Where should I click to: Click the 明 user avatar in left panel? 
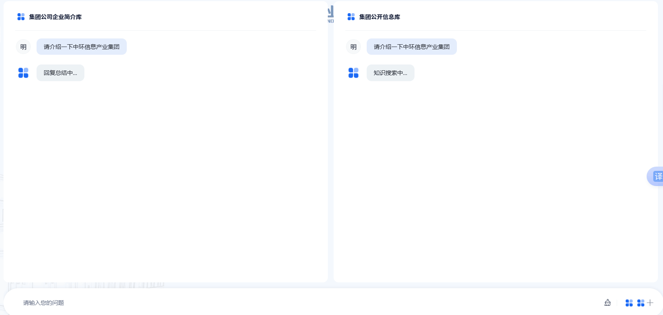23,47
